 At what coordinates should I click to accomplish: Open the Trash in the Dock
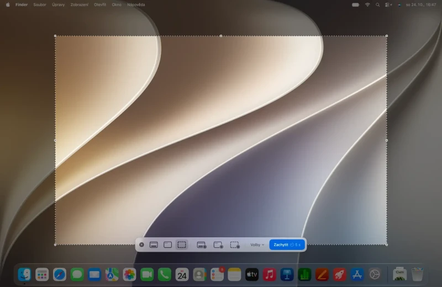tap(417, 274)
